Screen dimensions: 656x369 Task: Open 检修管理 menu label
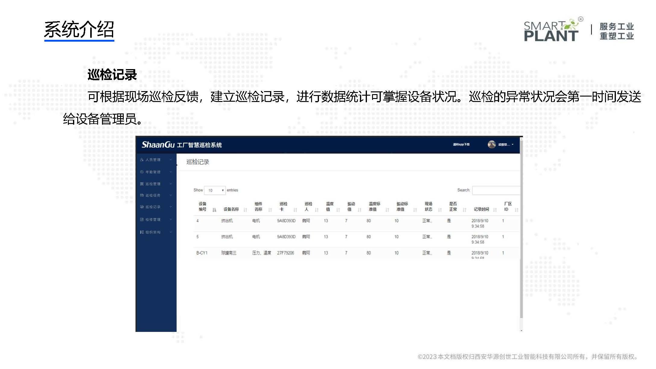click(x=153, y=219)
